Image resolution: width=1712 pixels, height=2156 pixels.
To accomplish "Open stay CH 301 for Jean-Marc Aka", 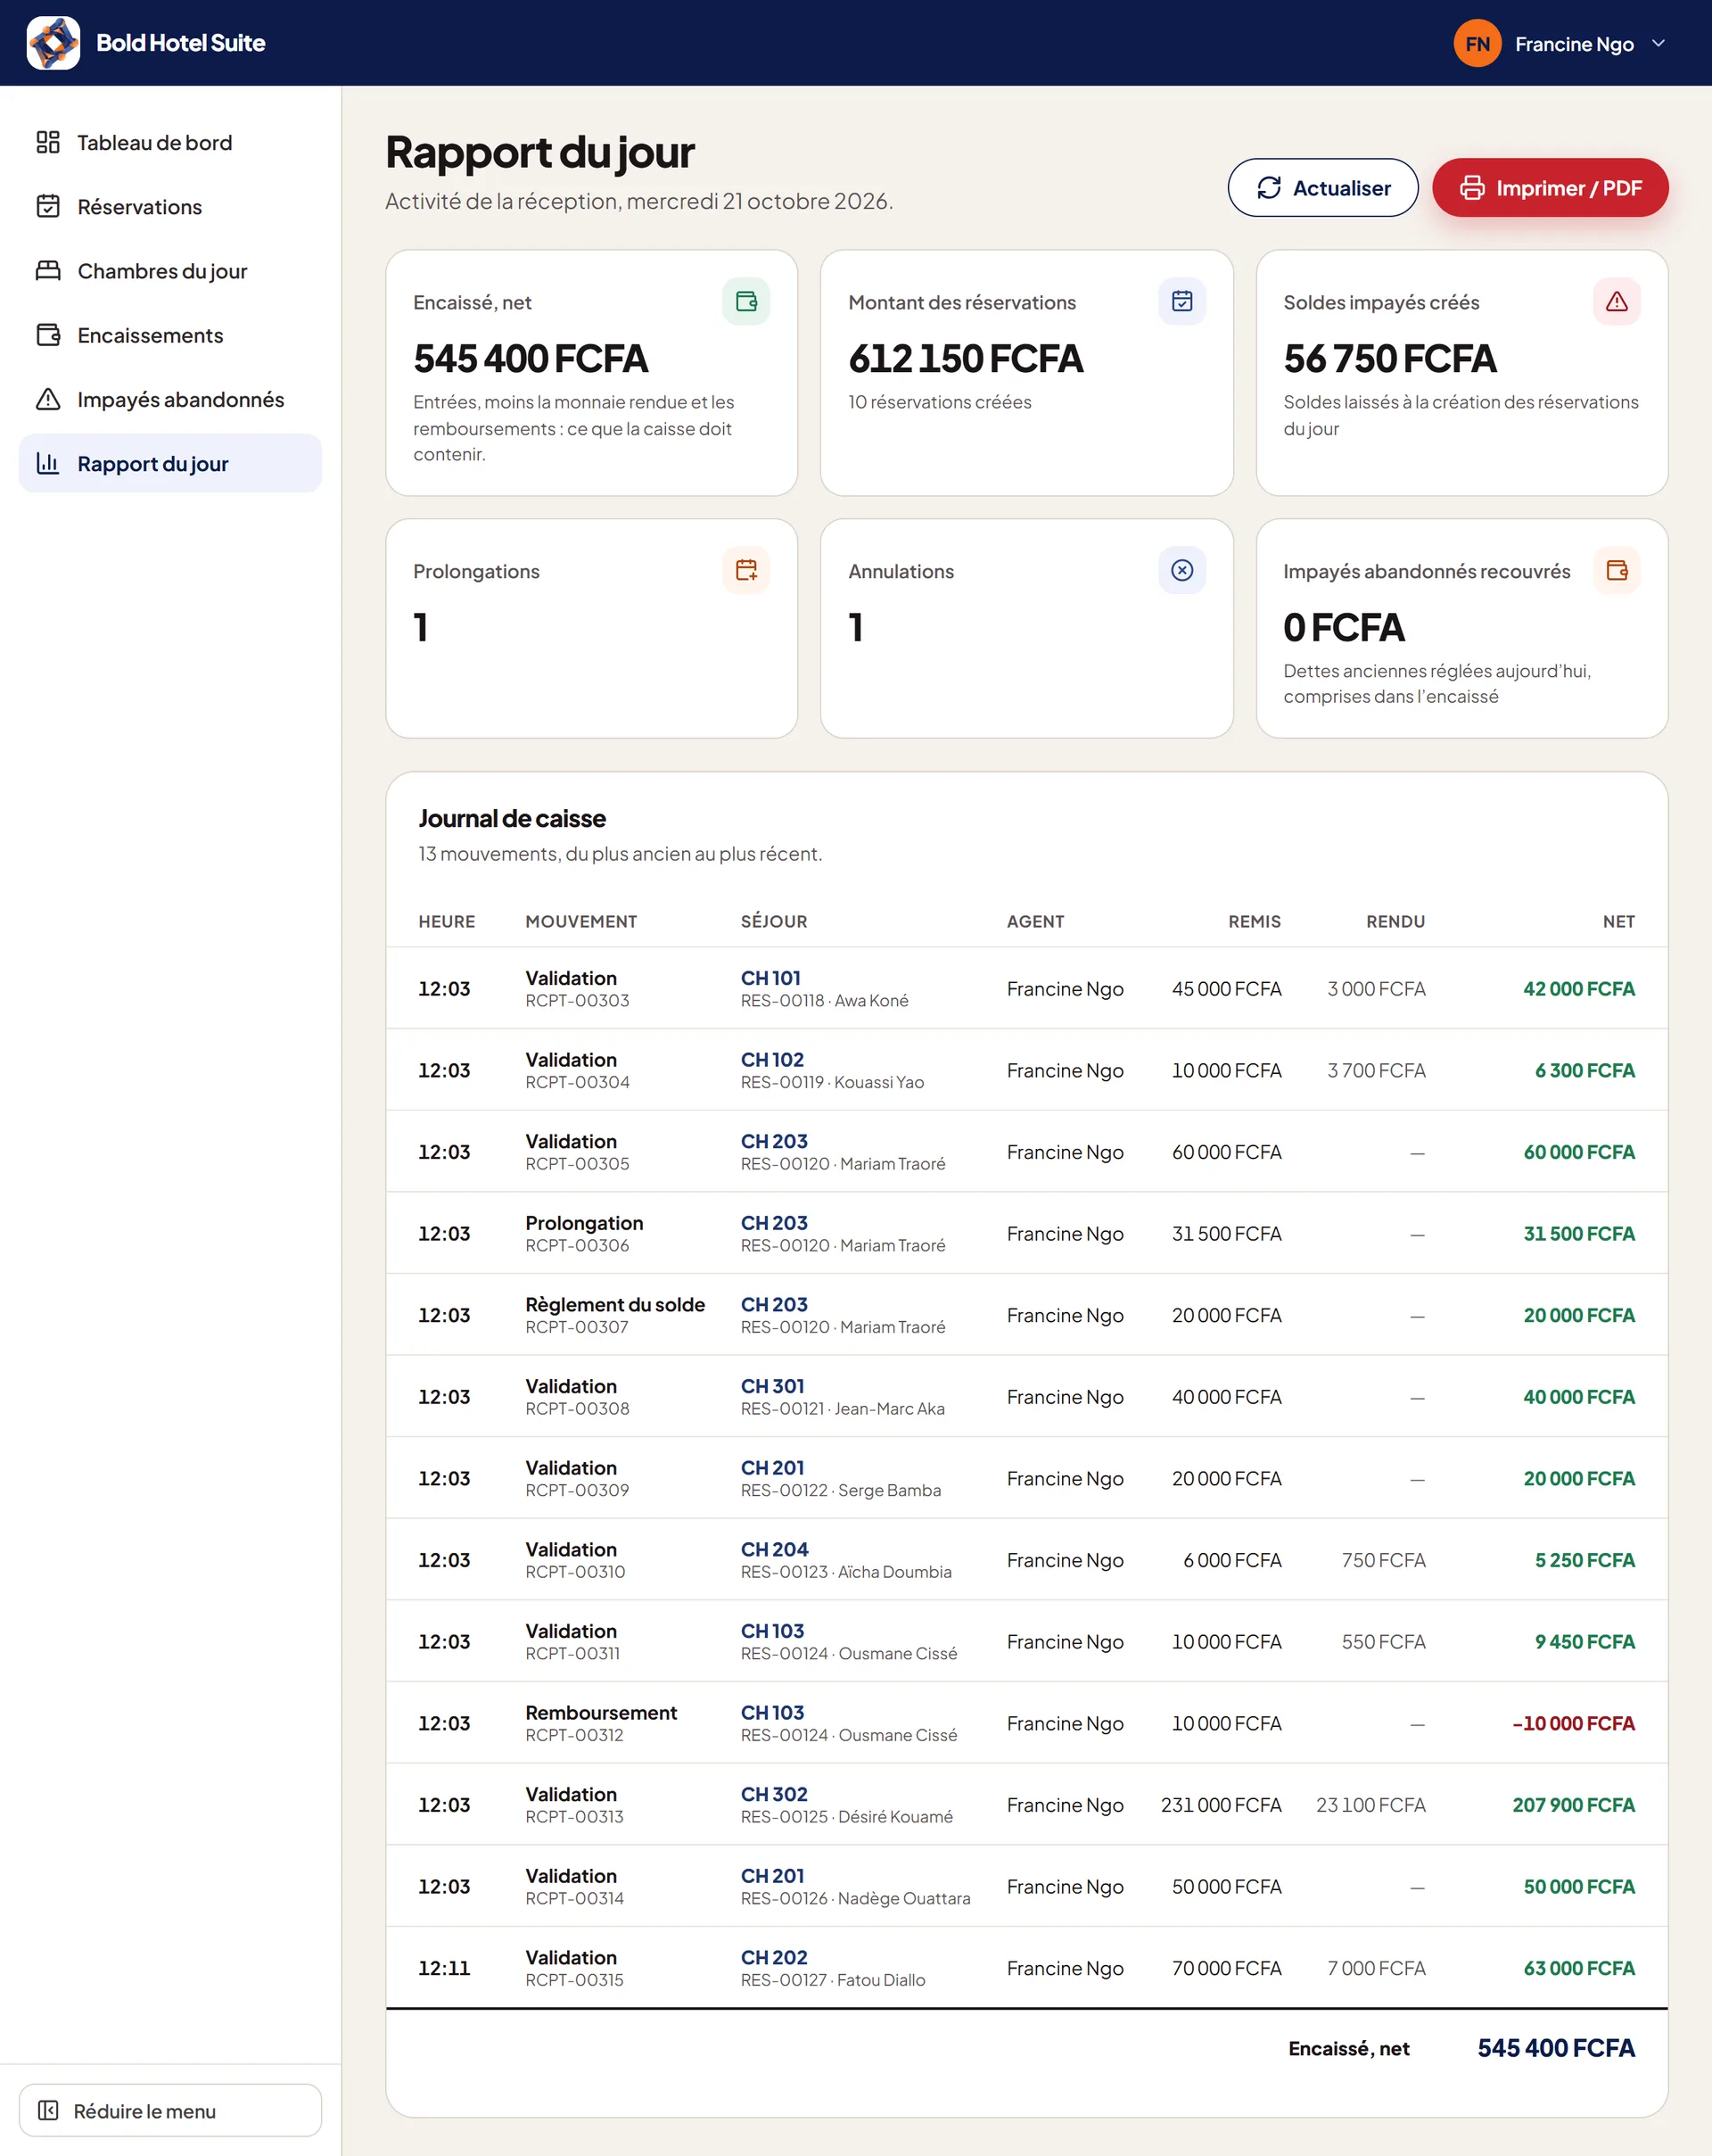I will [771, 1386].
